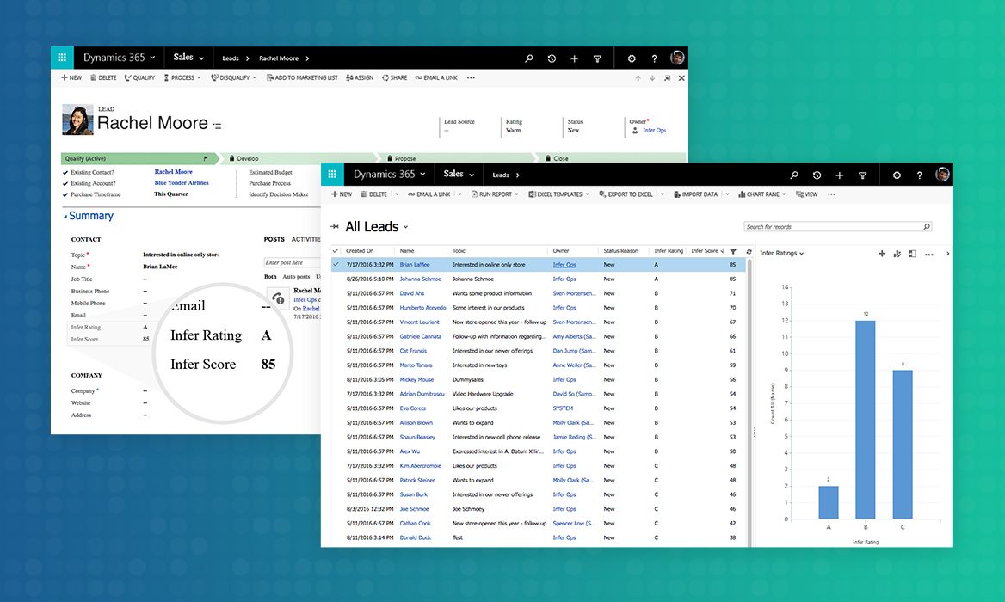Open settings gear in All Leads window
This screenshot has height=602, width=1005.
click(897, 175)
